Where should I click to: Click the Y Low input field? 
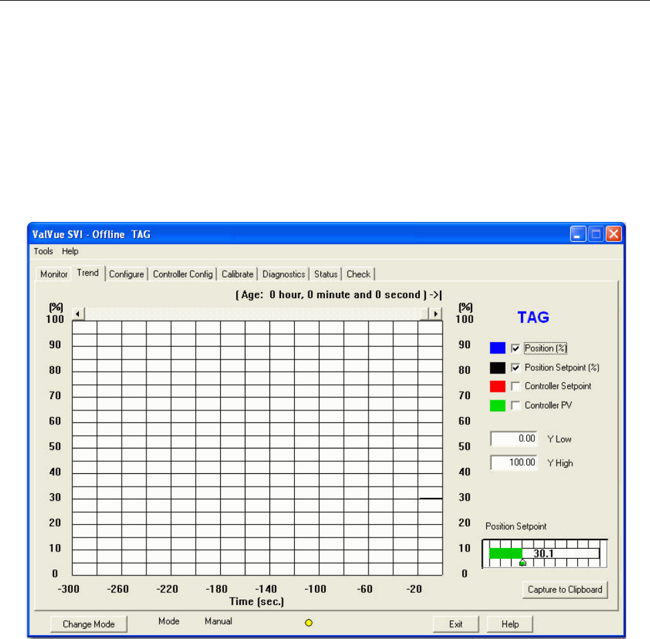click(x=514, y=438)
